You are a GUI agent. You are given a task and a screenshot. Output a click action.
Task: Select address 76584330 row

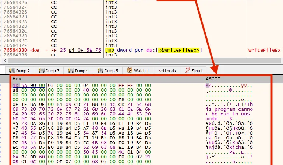[15, 50]
